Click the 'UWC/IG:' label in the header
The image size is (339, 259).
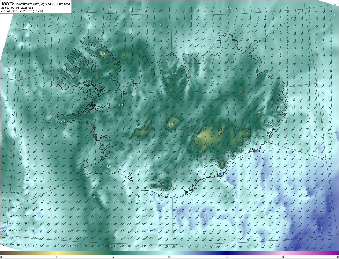click(8, 3)
